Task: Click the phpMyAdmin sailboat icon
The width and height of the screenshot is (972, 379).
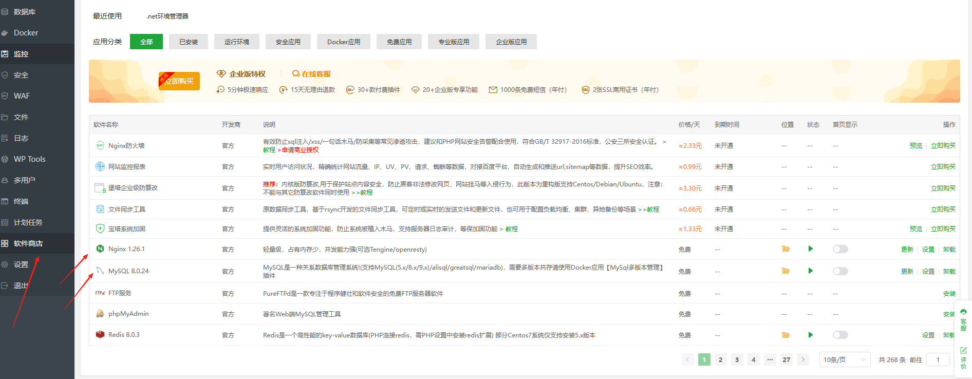Action: click(100, 313)
